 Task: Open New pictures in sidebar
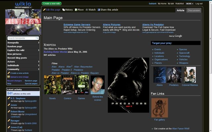coord(14,54)
